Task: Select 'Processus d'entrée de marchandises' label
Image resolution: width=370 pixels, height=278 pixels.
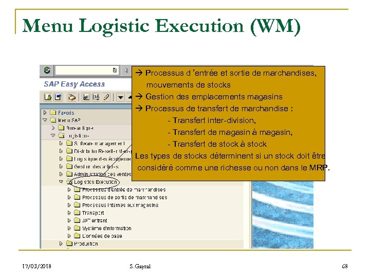Action: [124, 189]
